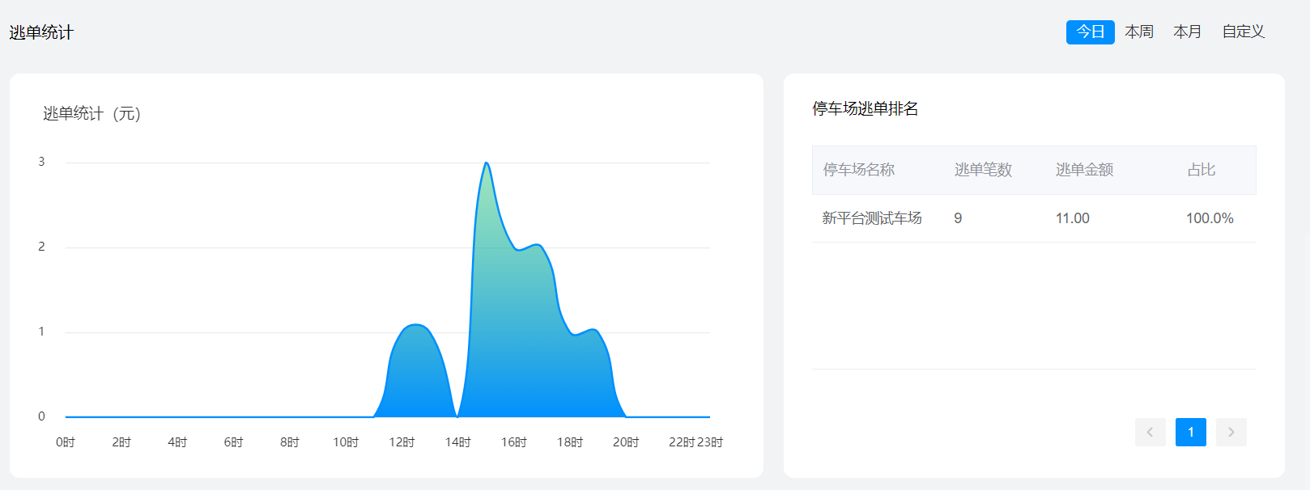
Task: Switch to the 本周 time range
Action: click(x=1138, y=32)
